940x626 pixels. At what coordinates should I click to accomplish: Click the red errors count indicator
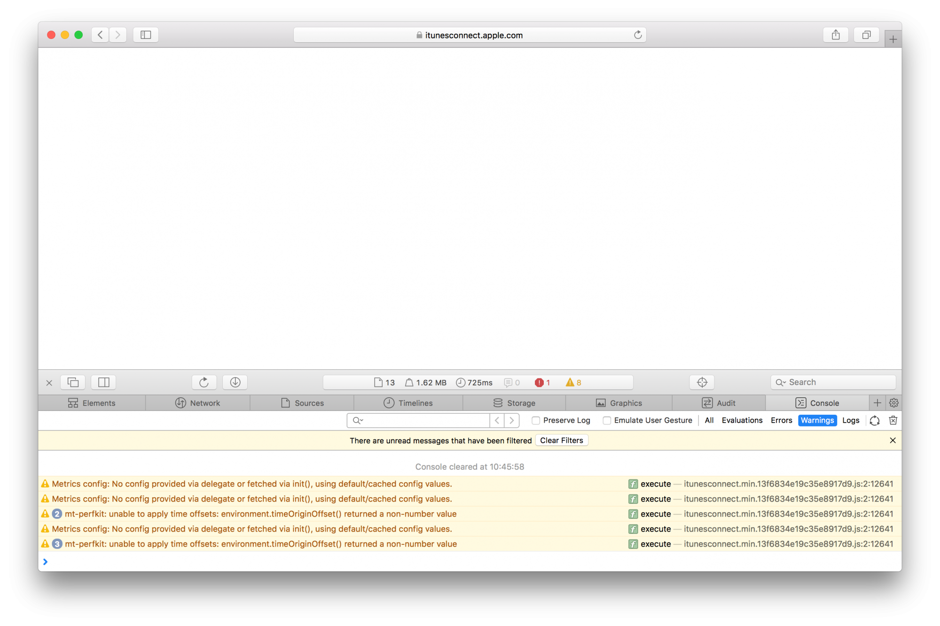click(x=542, y=383)
